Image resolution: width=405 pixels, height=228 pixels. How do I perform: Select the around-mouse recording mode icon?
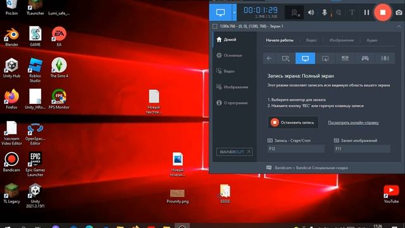pos(325,58)
